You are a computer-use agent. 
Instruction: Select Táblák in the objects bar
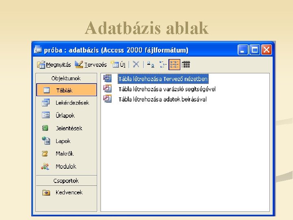click(x=66, y=90)
